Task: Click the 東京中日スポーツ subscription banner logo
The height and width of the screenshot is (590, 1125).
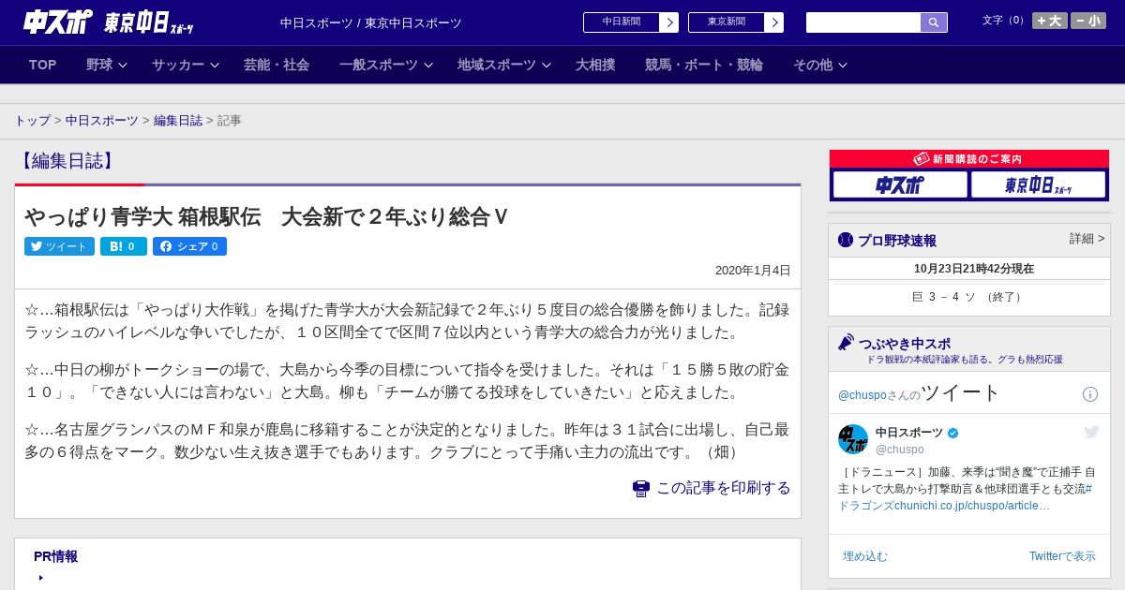Action: click(x=1039, y=184)
